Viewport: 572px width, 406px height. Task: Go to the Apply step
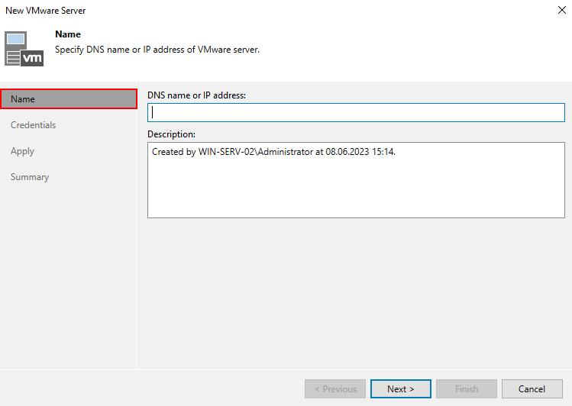point(22,151)
